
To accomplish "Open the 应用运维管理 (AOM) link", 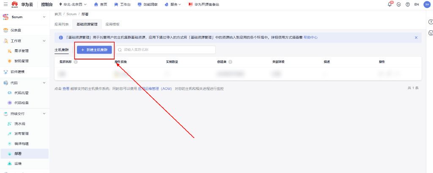I will [155, 89].
